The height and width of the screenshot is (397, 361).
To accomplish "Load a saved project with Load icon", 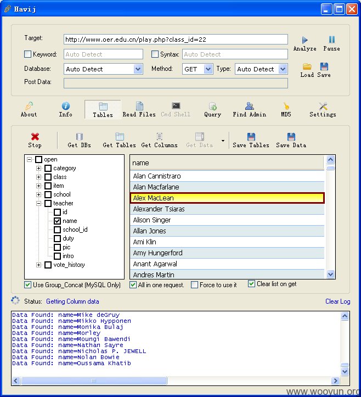I will pyautogui.click(x=307, y=70).
